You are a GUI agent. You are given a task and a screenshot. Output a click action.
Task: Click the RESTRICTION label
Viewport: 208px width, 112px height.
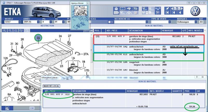click(x=47, y=26)
